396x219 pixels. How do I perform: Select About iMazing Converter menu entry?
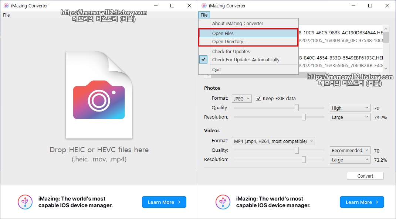point(238,24)
